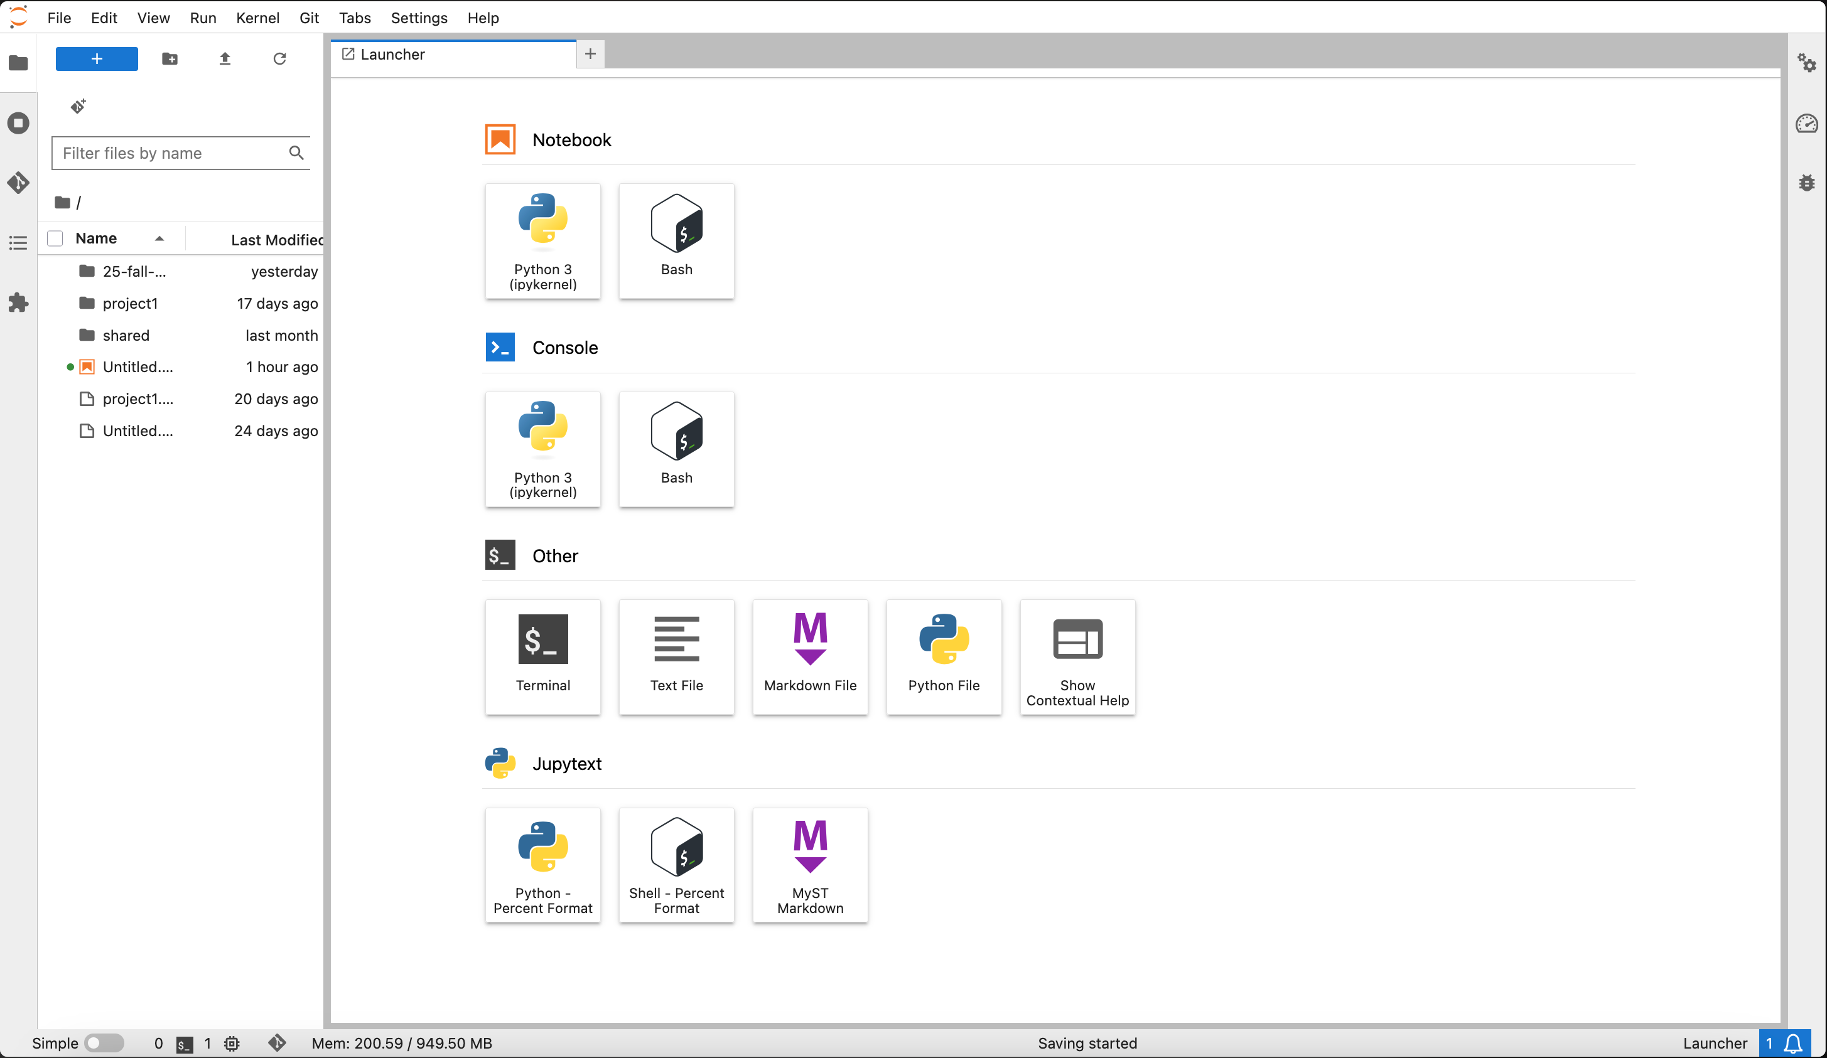Open the debugger panel on the right sidebar

[1808, 183]
